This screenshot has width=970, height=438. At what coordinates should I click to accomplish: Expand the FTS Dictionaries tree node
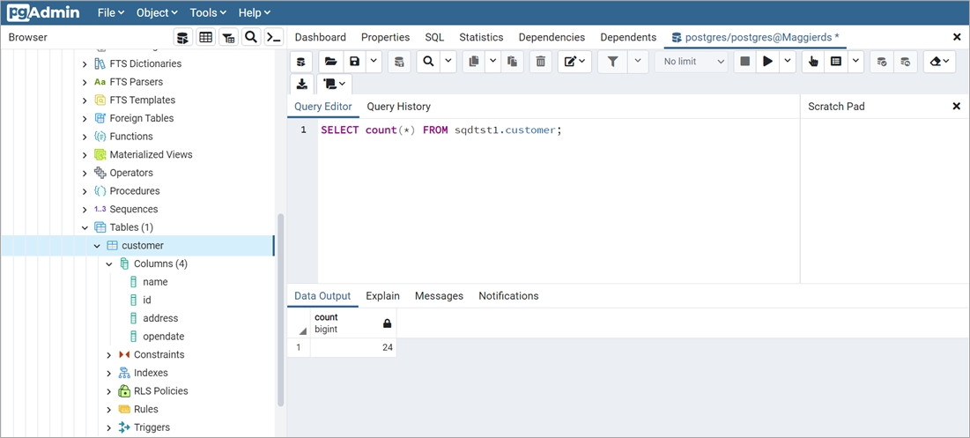click(x=85, y=63)
